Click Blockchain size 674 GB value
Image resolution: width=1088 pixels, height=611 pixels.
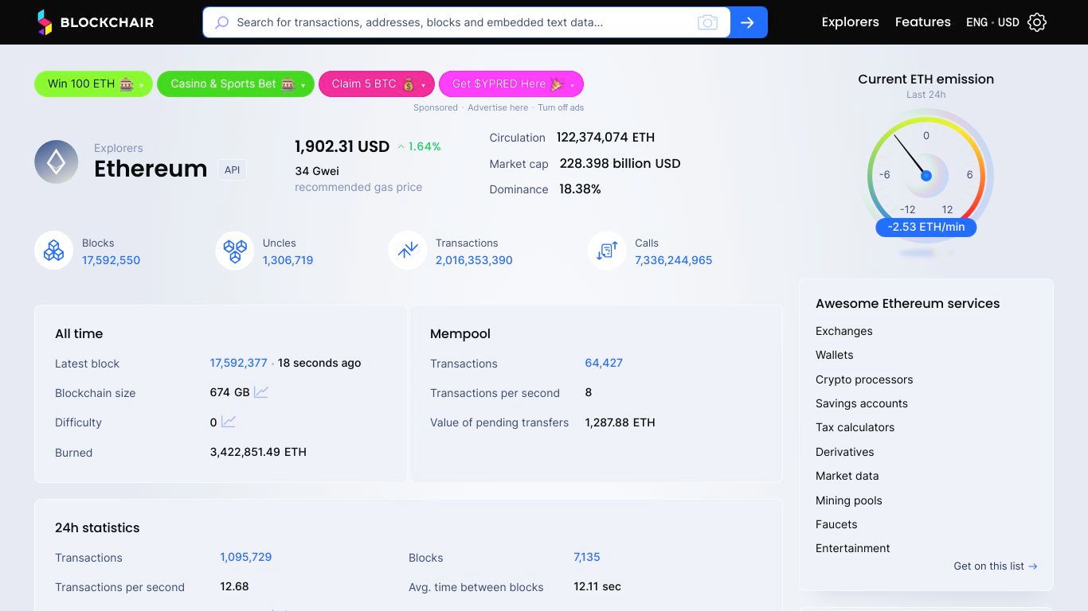click(x=229, y=392)
